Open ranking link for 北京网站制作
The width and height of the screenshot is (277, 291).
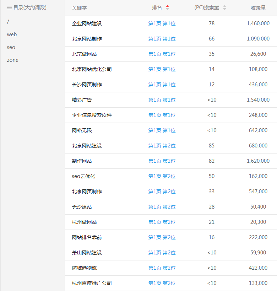pos(162,39)
